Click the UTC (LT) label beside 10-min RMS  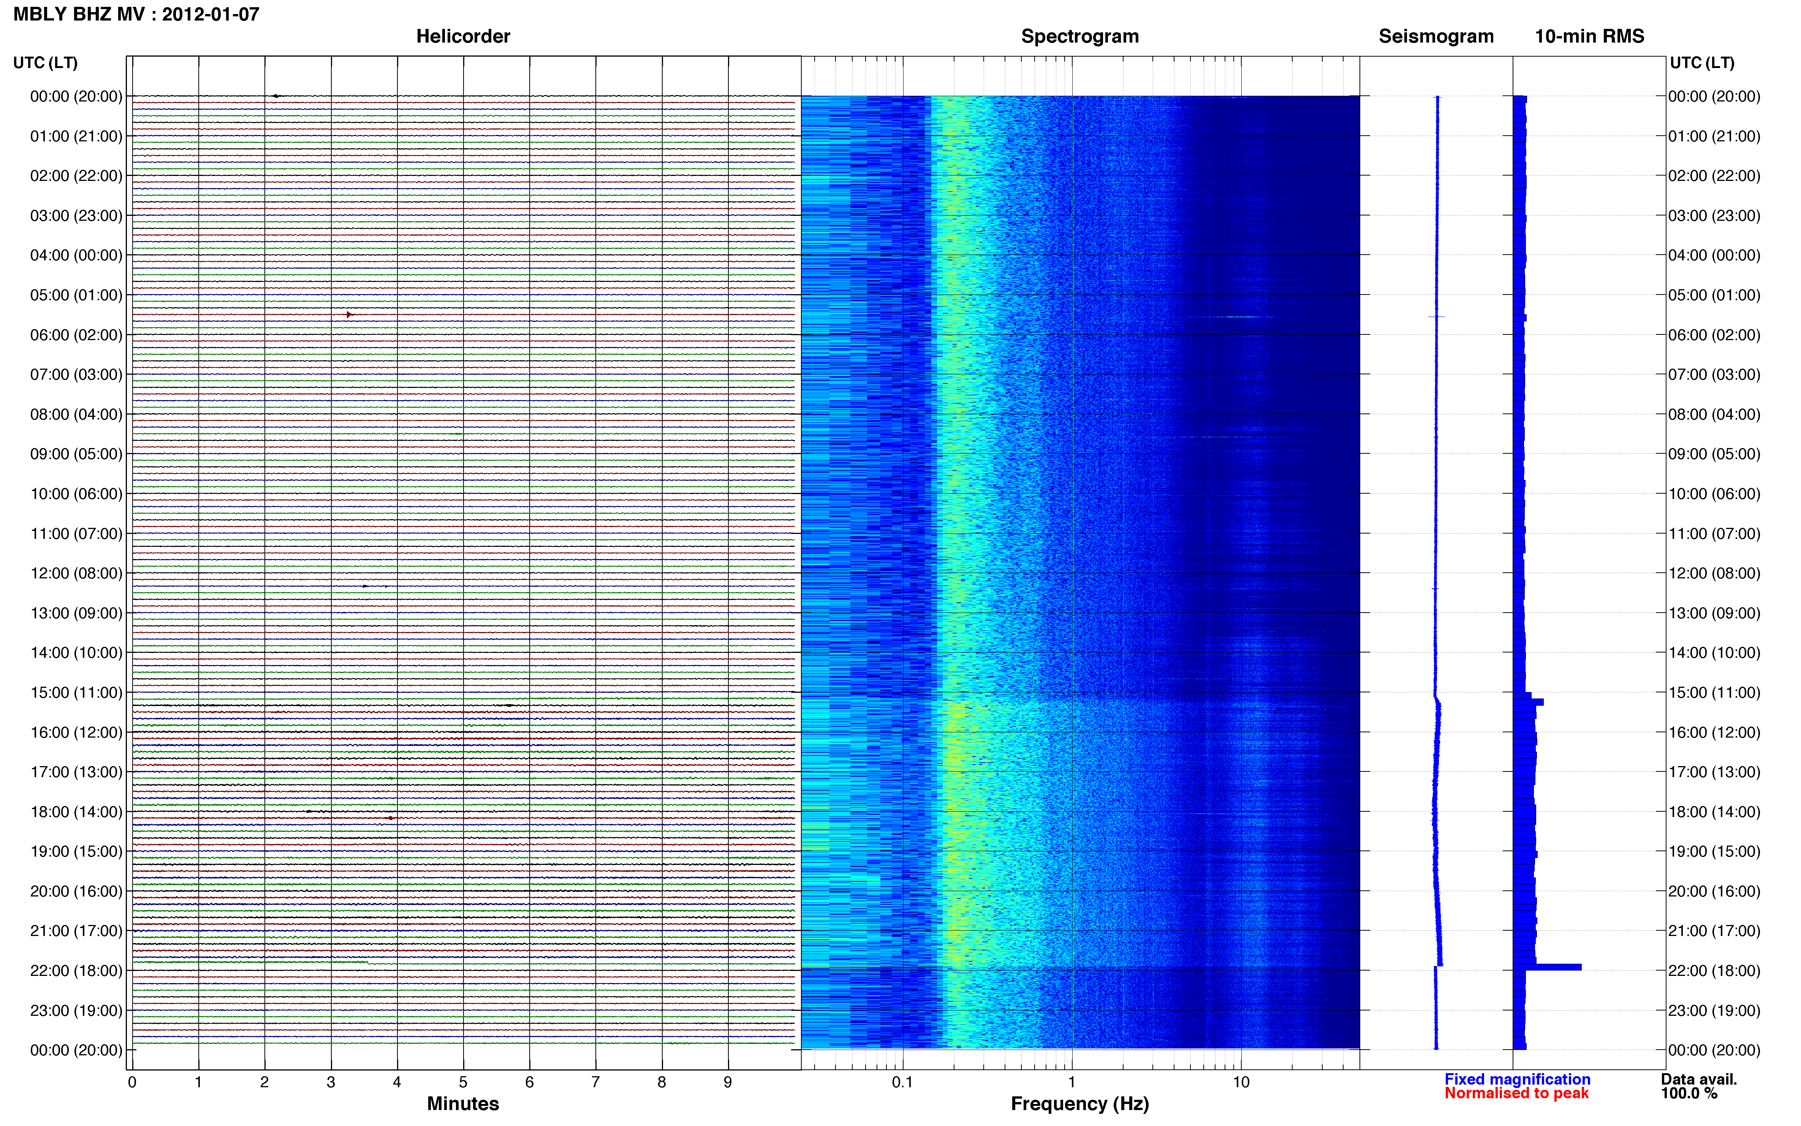[1702, 63]
